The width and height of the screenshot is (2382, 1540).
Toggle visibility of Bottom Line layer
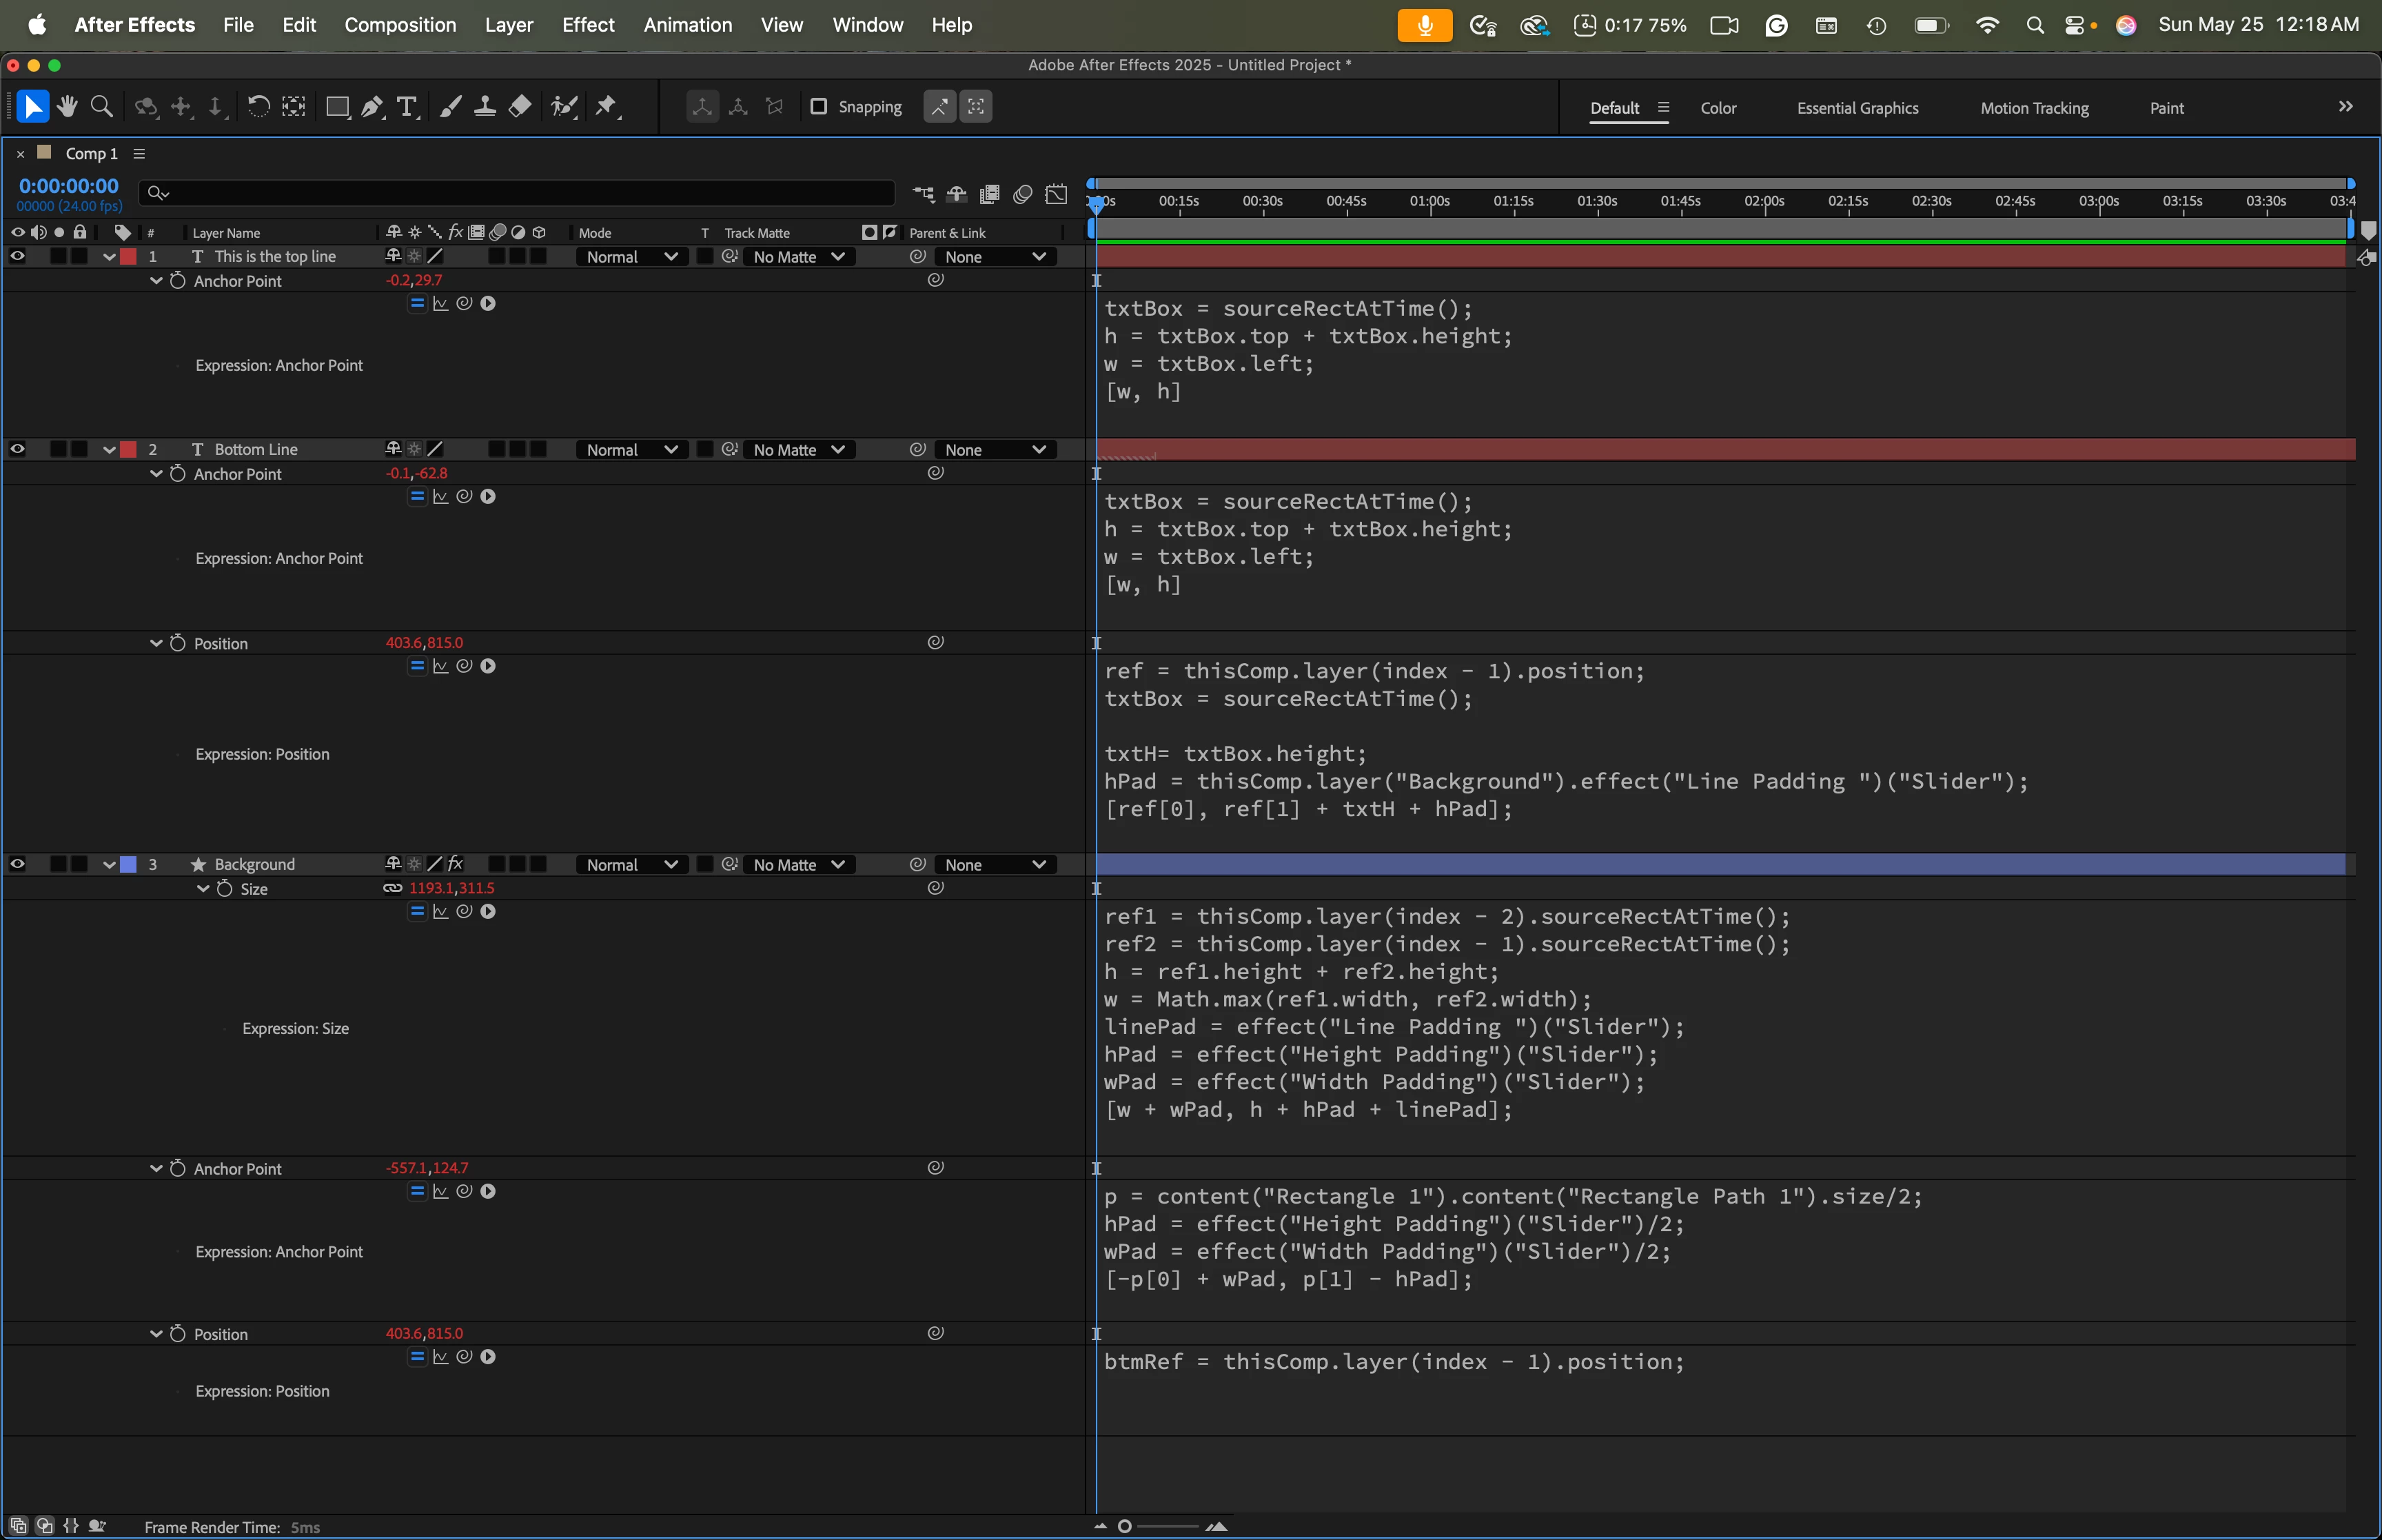tap(17, 449)
